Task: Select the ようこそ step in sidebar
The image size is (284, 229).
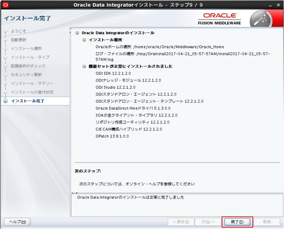Action: [x=18, y=31]
